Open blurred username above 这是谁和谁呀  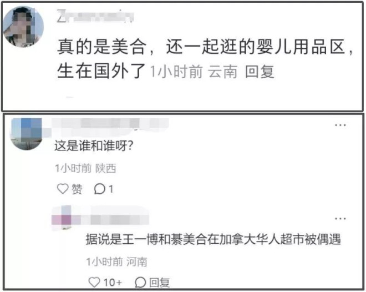tap(110, 127)
